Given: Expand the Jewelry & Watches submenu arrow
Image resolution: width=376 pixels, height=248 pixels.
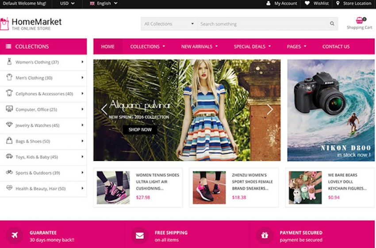Looking at the screenshot, I should coord(82,125).
